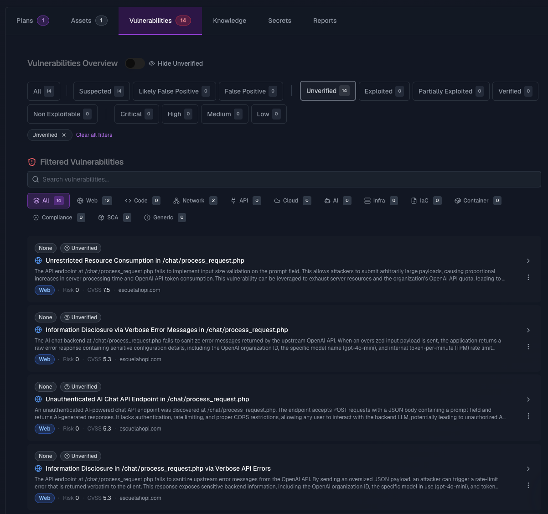Filter by SCA category
Image resolution: width=548 pixels, height=514 pixels.
point(114,218)
